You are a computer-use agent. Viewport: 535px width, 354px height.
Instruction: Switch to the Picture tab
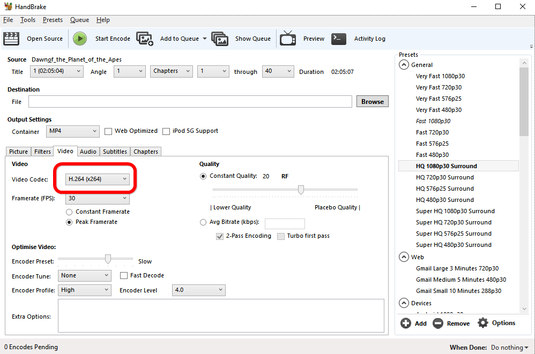click(18, 152)
